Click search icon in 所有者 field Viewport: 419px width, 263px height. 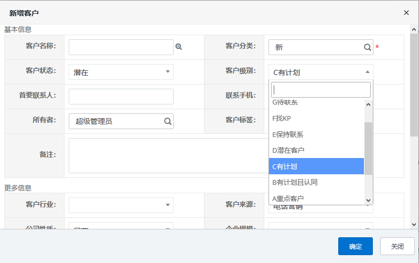(x=167, y=121)
